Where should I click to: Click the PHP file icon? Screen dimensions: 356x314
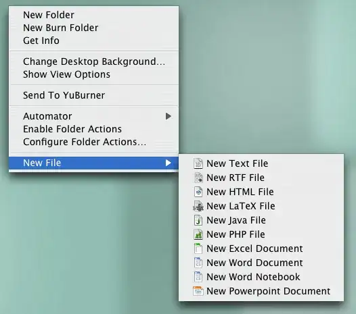198,234
